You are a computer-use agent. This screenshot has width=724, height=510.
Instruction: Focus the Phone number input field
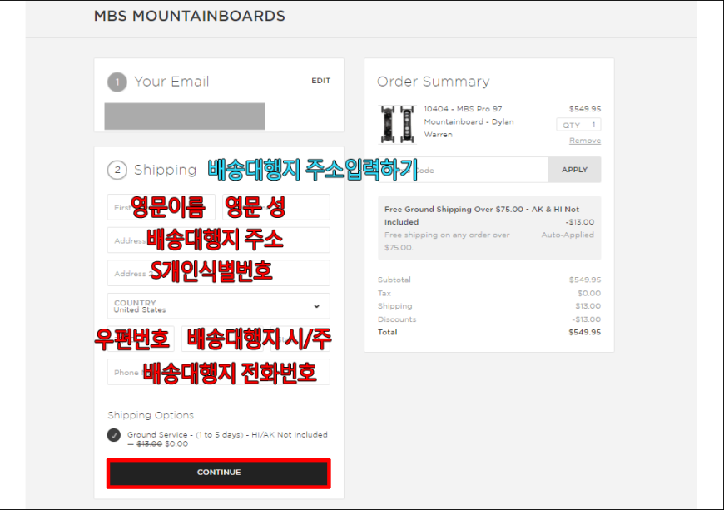[218, 372]
